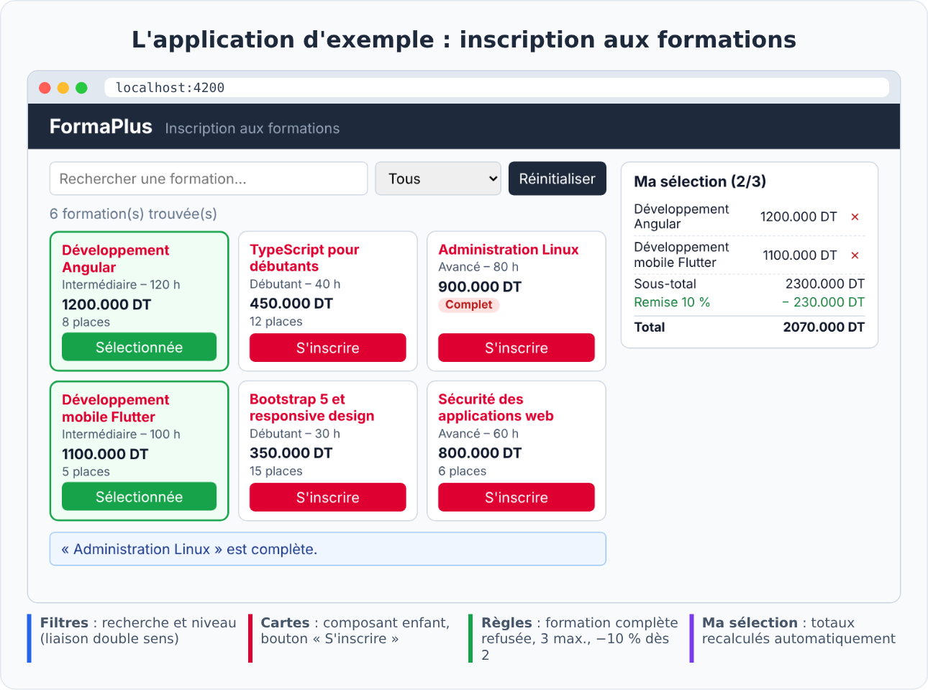
Task: Click the red window close dot
Action: [45, 88]
